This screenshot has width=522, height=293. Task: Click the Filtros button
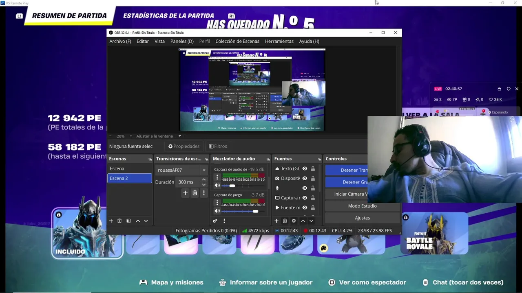pyautogui.click(x=218, y=146)
